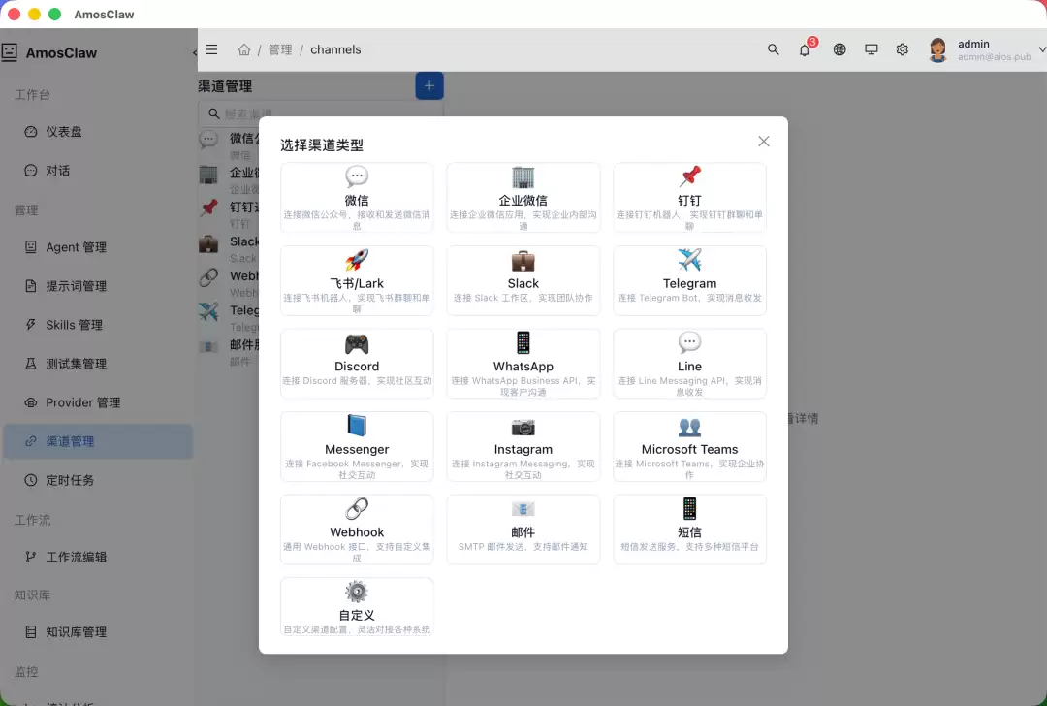
Task: Select the Telegram airplane channel card
Action: [689, 280]
